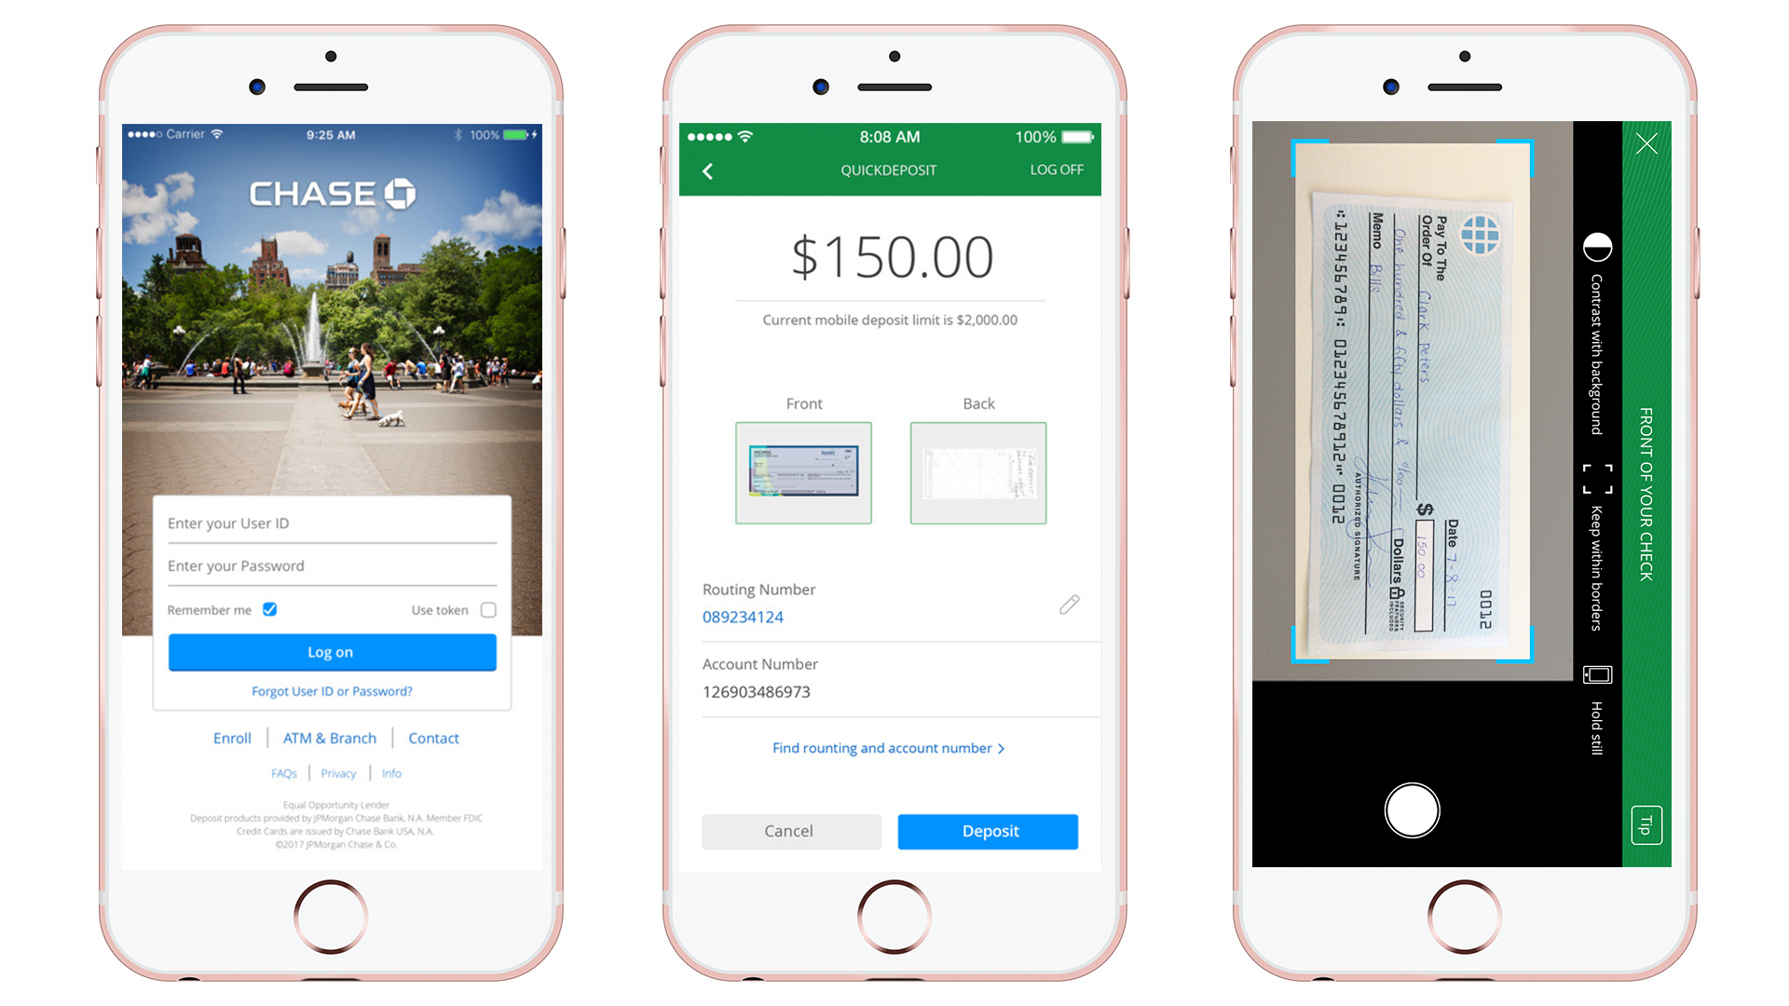Tap the edit pencil icon for routing number

point(1067,602)
